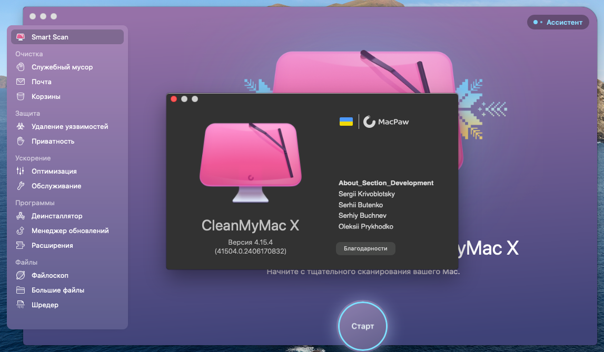
Task: Open the Большие файлы folder item
Action: coord(57,290)
